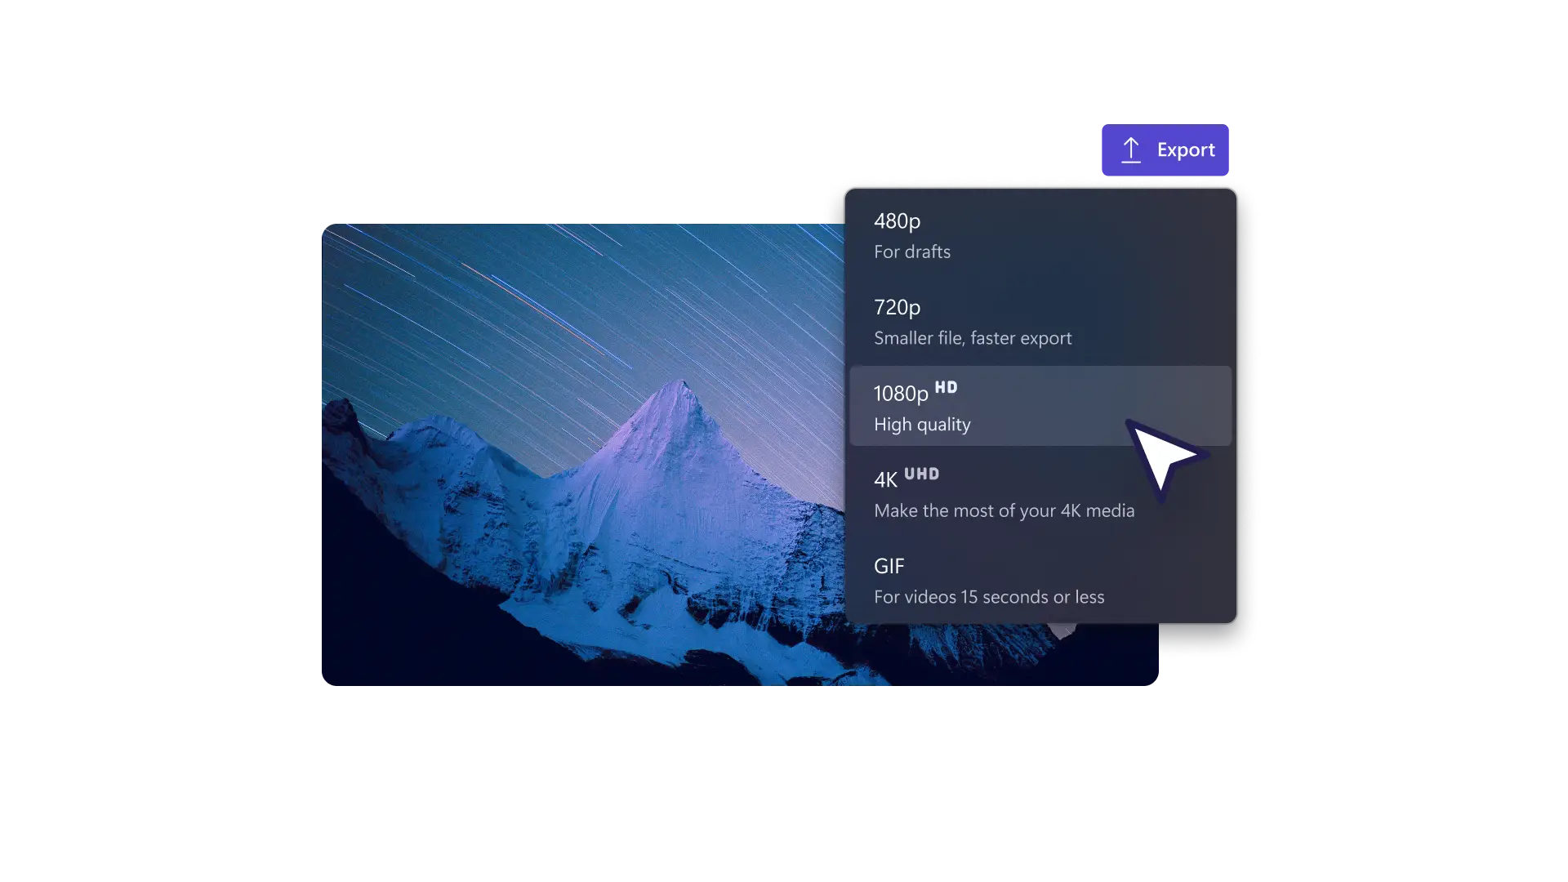Click 'For videos 15 seconds or less' text

(x=989, y=596)
